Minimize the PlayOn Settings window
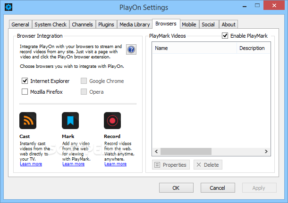 [245, 6]
